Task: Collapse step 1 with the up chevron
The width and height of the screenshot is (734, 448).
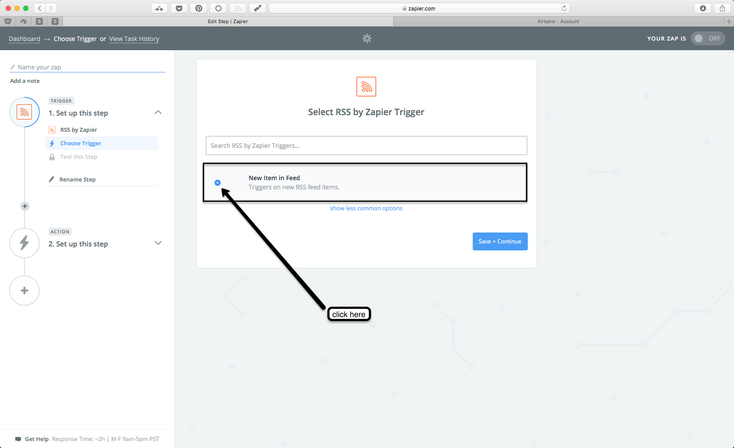Action: click(158, 113)
